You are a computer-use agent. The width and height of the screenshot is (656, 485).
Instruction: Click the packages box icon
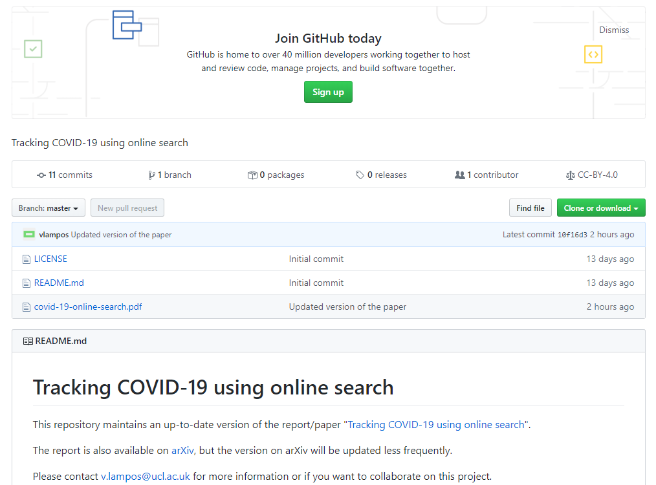[252, 175]
